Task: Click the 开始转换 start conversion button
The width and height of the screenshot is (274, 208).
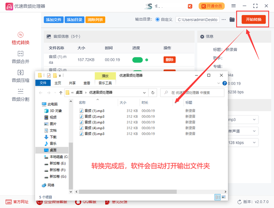Action: [x=253, y=19]
